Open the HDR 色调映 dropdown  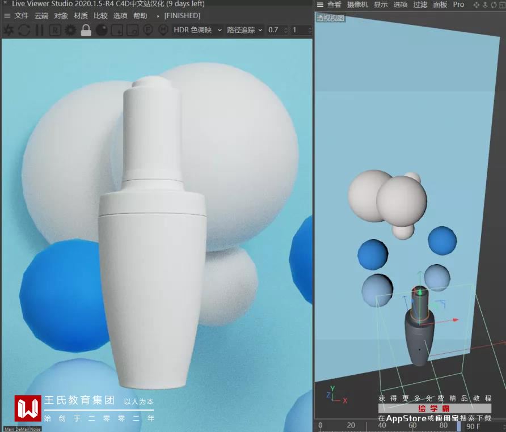(x=197, y=30)
